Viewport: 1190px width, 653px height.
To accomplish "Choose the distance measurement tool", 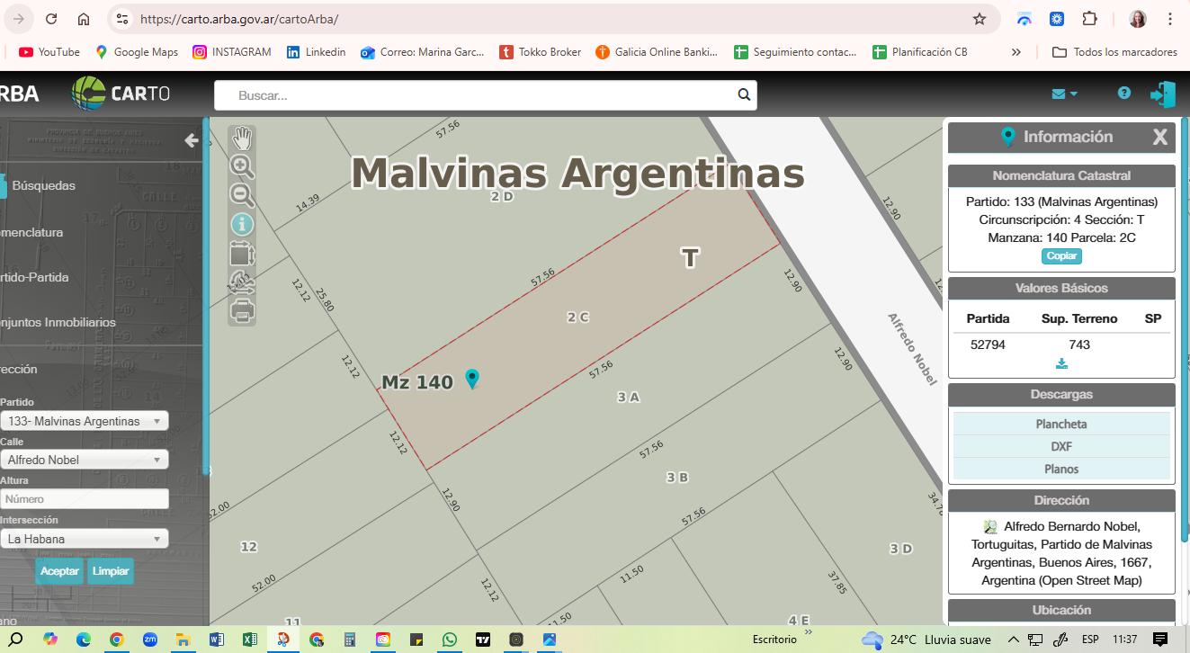I will click(x=242, y=282).
